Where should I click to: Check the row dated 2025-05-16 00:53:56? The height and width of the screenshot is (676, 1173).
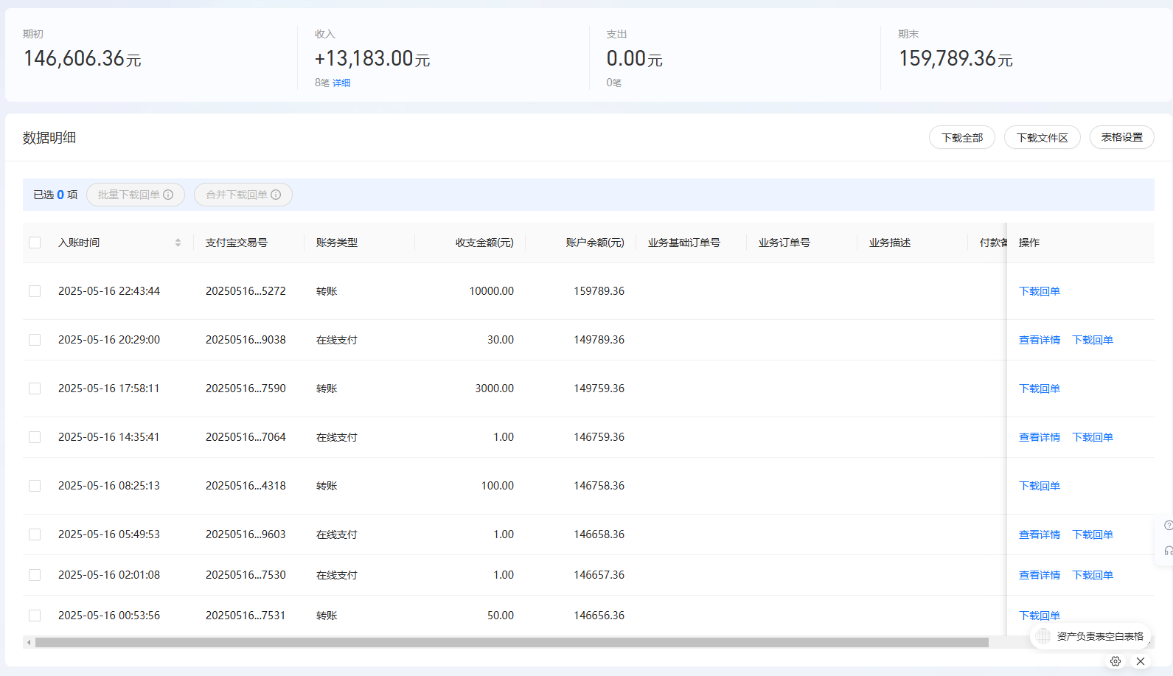coord(35,616)
